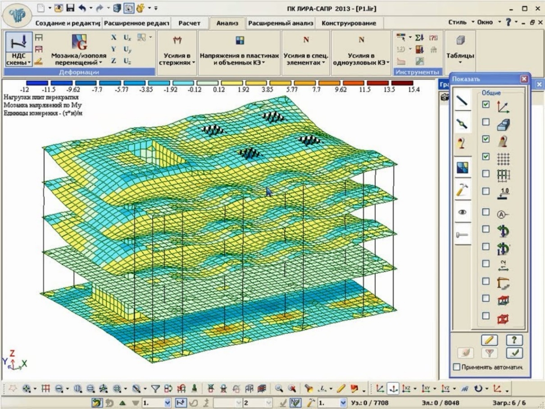This screenshot has width=545, height=409.
Task: Check the frame grid display checkbox
Action: click(486, 174)
